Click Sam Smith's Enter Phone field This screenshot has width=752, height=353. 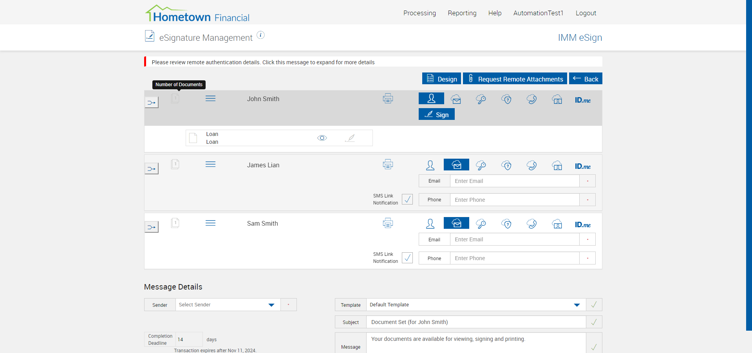[515, 258]
